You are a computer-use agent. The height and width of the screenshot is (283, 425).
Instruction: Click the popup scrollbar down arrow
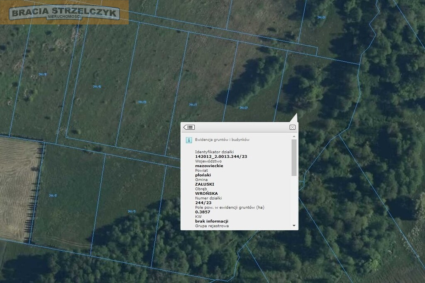click(294, 225)
